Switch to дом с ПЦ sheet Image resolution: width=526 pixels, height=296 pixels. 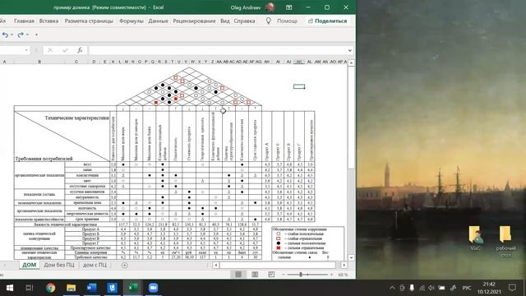pyautogui.click(x=95, y=265)
